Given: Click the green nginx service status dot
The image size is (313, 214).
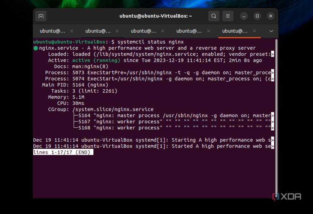Looking at the screenshot, I should pos(36,48).
